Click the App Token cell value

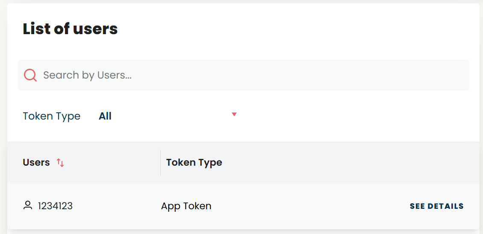[186, 206]
